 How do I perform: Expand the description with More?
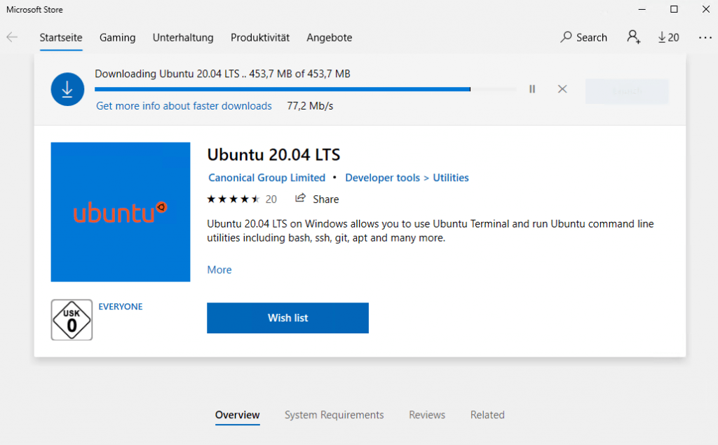coord(219,270)
